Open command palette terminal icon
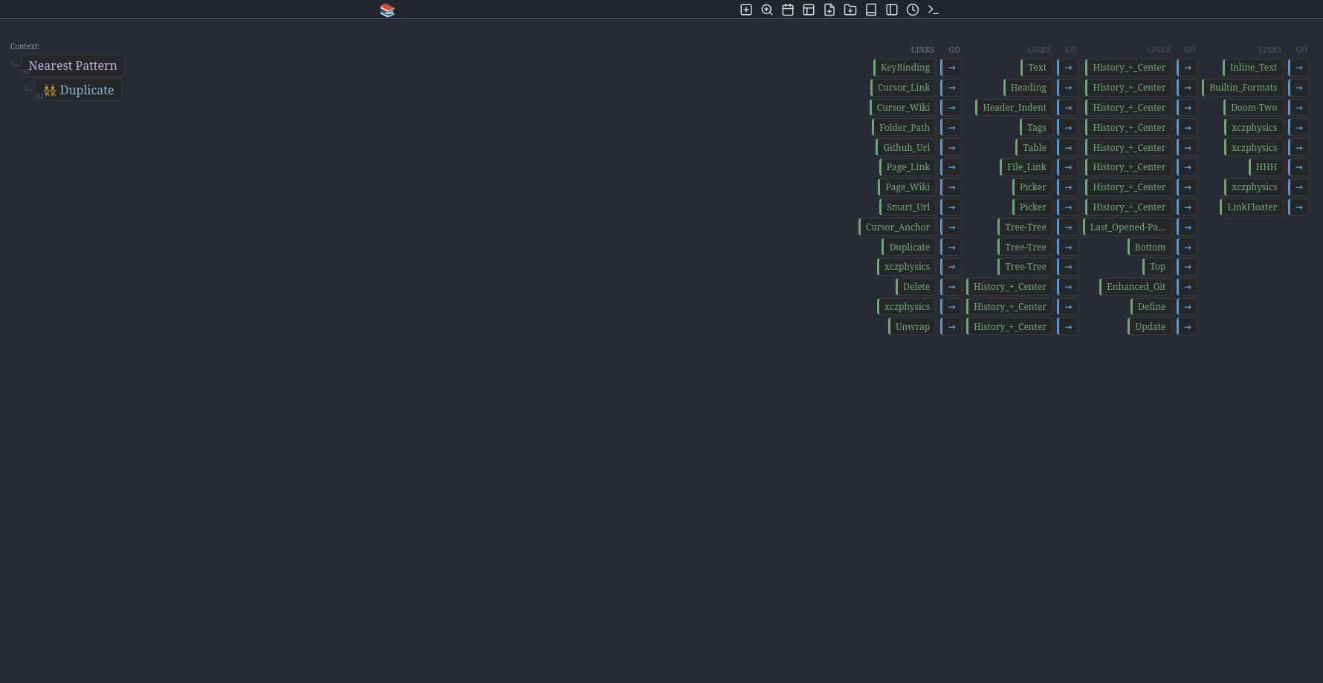This screenshot has width=1323, height=683. coord(934,10)
